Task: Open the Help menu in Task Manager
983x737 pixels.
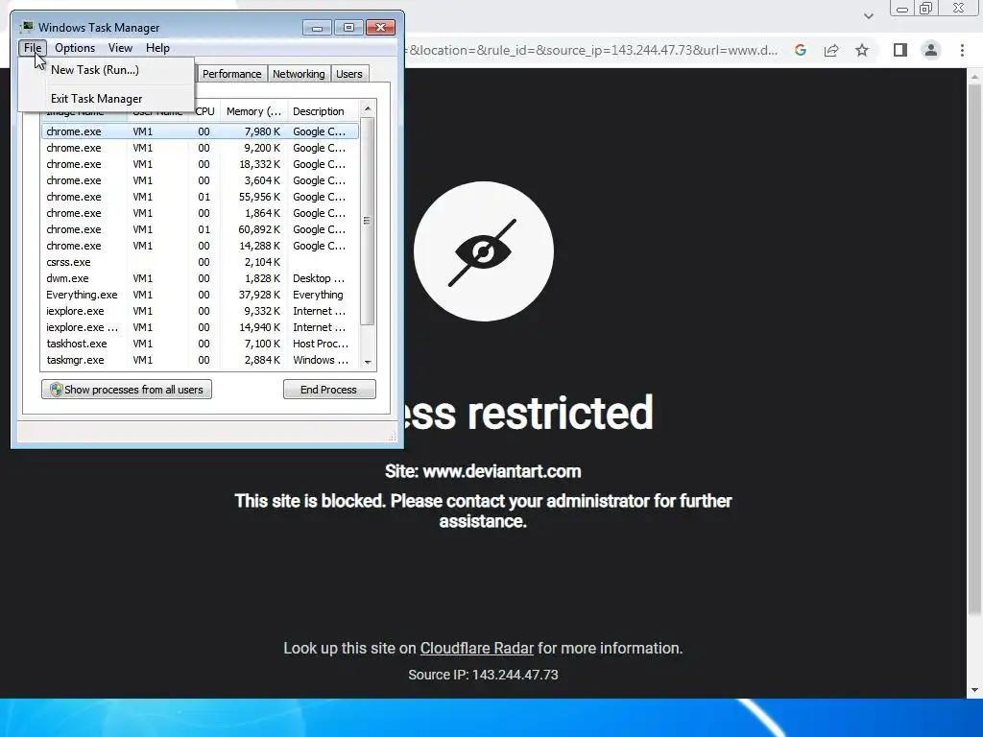Action: (157, 48)
